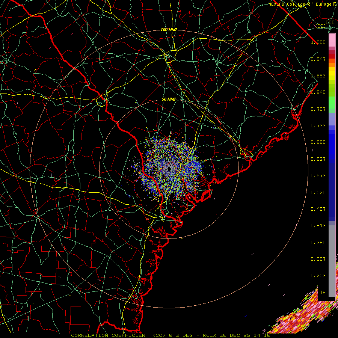Click the 0.253 legend value

click(x=318, y=276)
